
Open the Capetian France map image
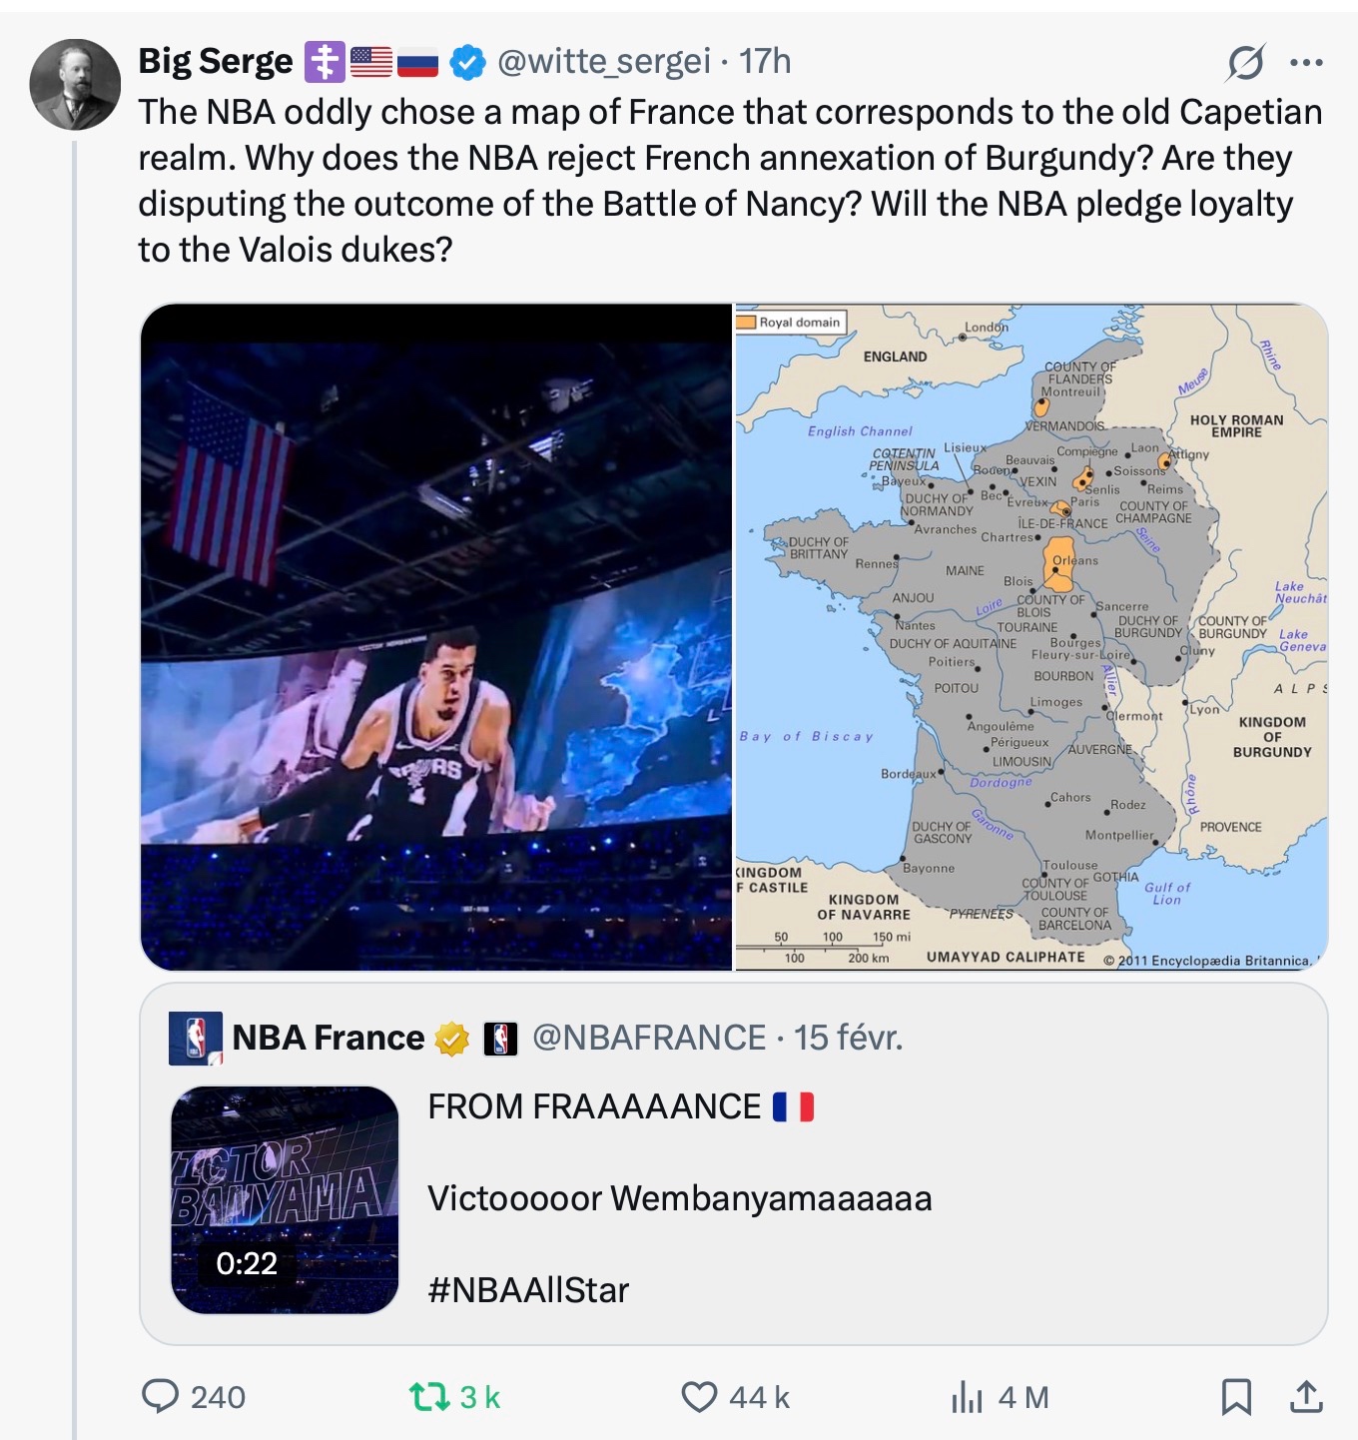pyautogui.click(x=1031, y=637)
